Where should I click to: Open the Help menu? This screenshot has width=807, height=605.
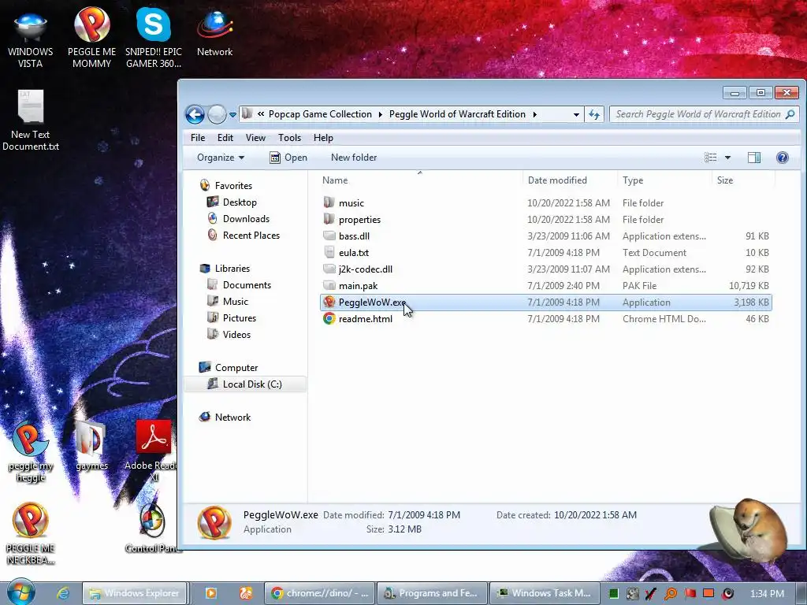[323, 138]
